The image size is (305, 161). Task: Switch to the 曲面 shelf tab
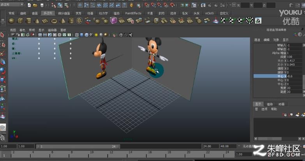click(x=35, y=13)
